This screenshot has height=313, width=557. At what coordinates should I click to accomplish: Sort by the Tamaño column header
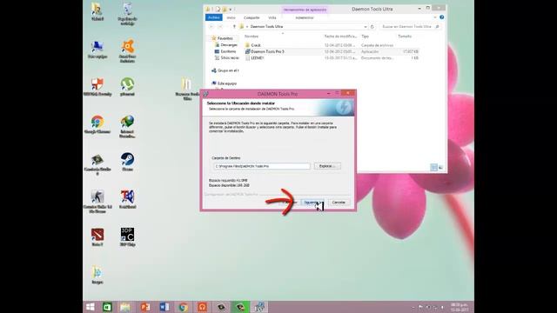tap(405, 37)
